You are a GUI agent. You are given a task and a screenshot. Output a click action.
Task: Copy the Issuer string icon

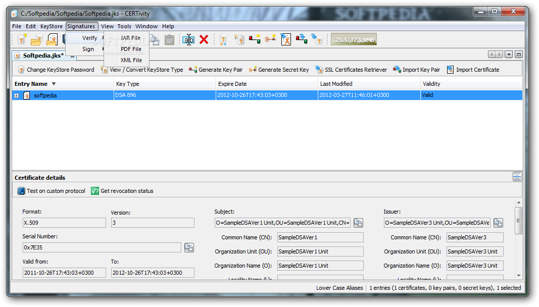point(499,223)
